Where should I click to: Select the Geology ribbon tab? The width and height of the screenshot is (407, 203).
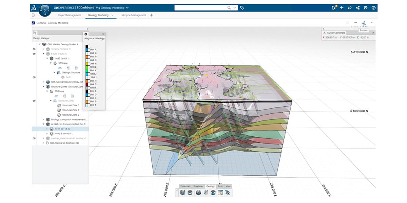pos(210,186)
